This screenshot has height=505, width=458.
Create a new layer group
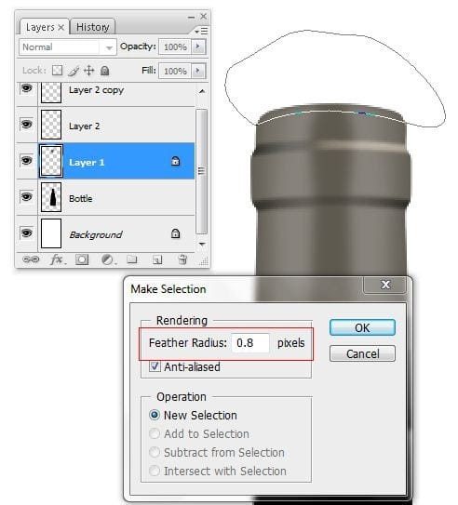132,259
